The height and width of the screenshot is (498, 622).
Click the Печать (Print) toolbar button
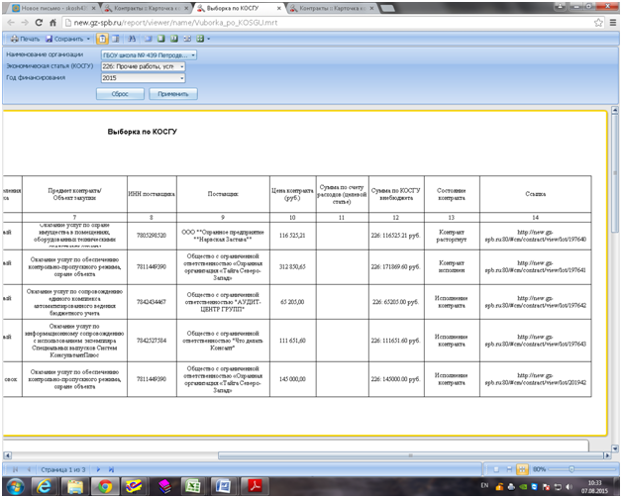click(25, 39)
